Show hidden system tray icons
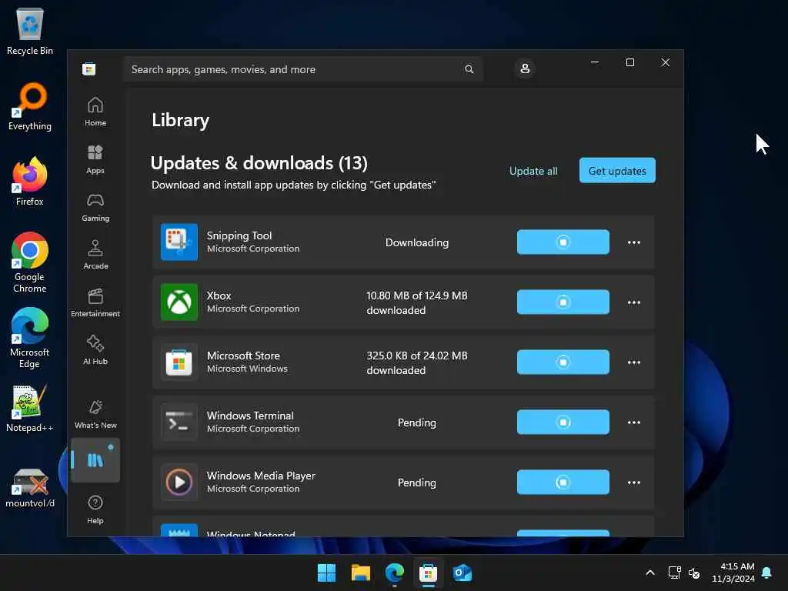Image resolution: width=788 pixels, height=591 pixels. 649,573
